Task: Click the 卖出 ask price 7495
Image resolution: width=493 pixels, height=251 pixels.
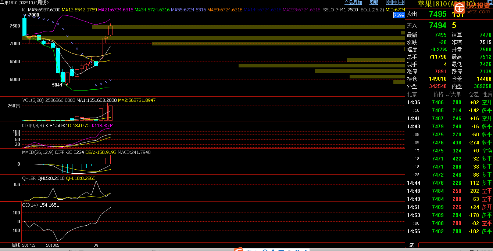Action: (438, 14)
